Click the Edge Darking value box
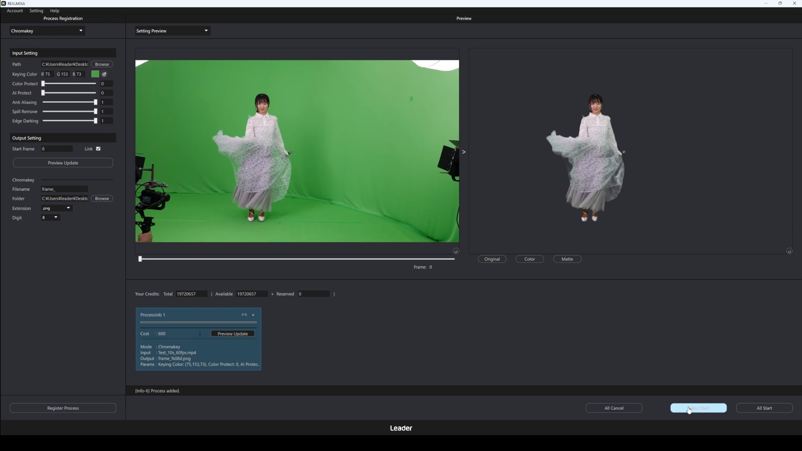The image size is (802, 451). point(107,121)
